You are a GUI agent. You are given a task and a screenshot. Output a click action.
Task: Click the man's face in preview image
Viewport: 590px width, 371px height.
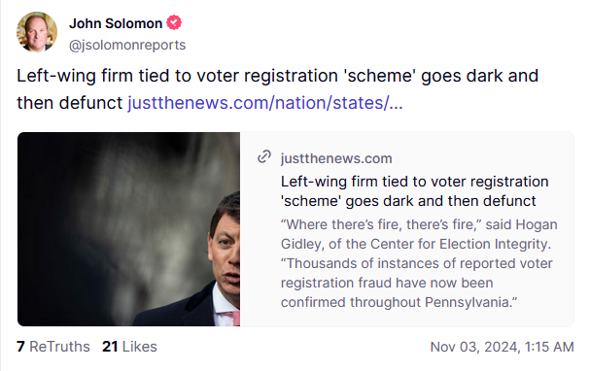[x=225, y=247]
